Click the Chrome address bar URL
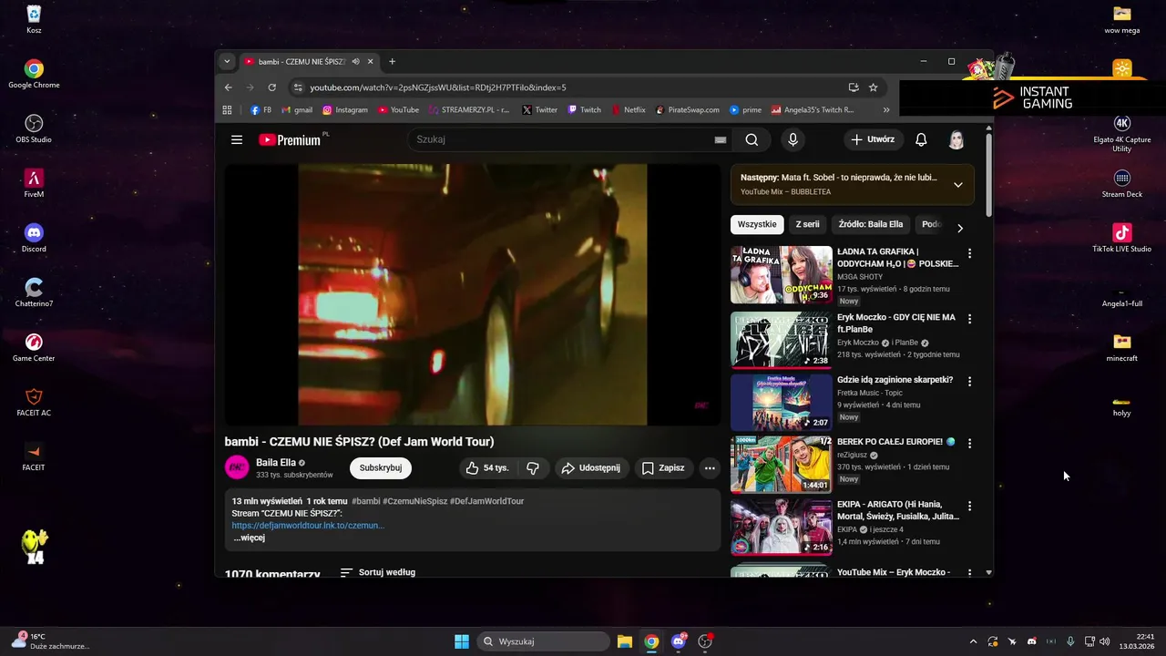The width and height of the screenshot is (1166, 656). [438, 87]
